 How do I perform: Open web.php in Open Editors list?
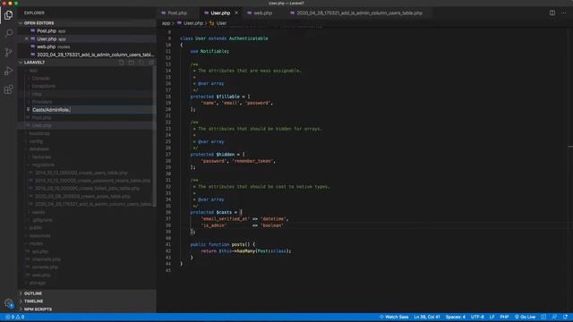pos(88,47)
